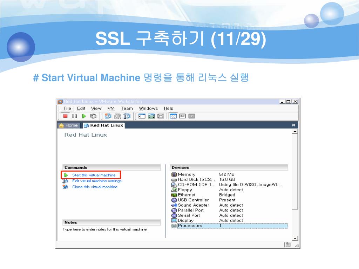Click the green Power On toolbar icon
Screen dimensions: 359x269
tap(84, 116)
